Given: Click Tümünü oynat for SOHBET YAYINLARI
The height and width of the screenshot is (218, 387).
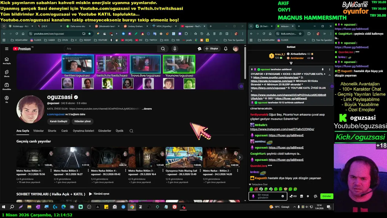Looking at the screenshot, I should (99, 194).
